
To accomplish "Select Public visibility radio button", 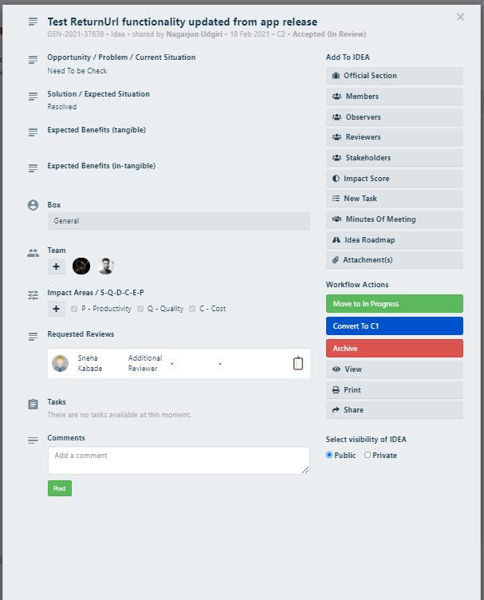I will 329,455.
